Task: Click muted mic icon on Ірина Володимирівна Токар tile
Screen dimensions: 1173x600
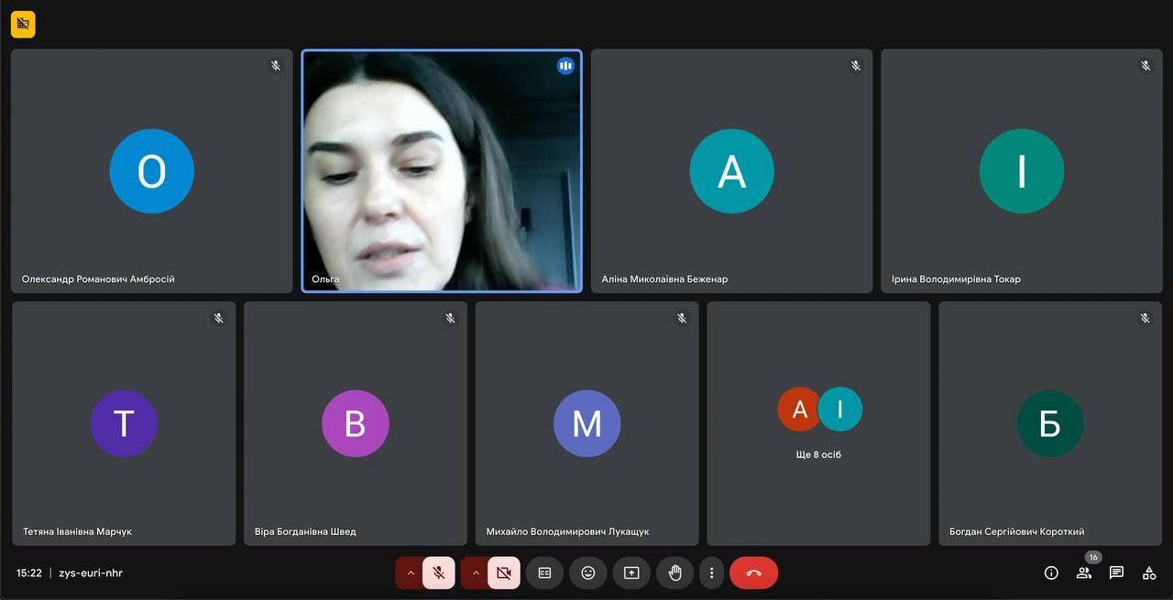Action: click(1146, 66)
